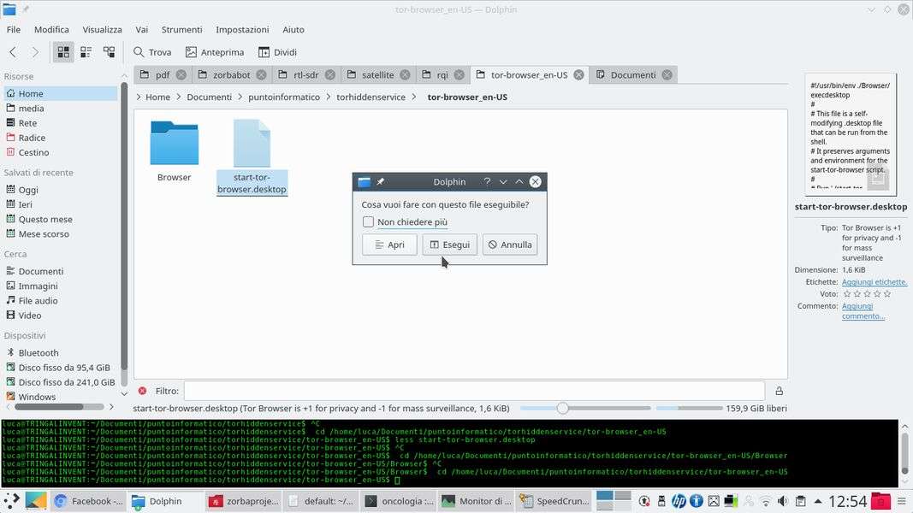Close the Documenti tab

[x=667, y=75]
